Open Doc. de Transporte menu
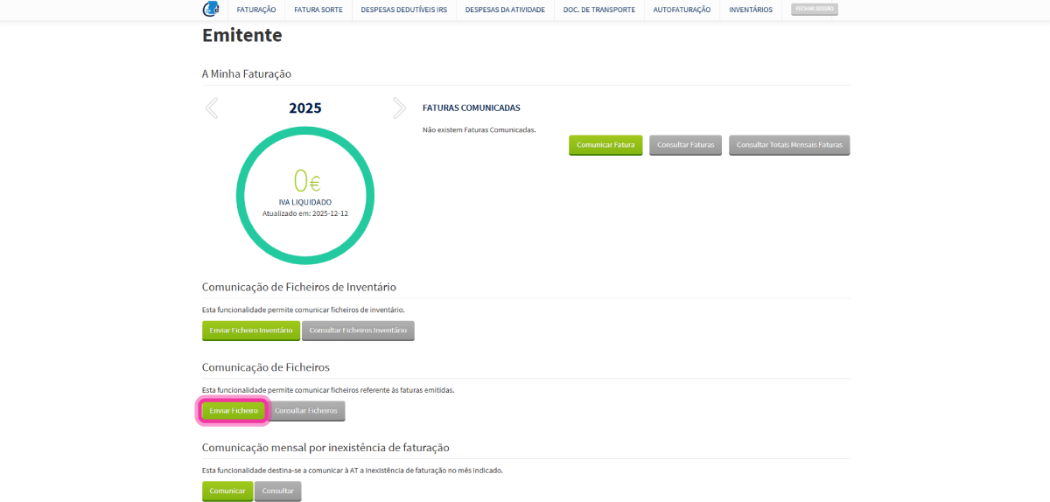1050x502 pixels. pos(599,10)
